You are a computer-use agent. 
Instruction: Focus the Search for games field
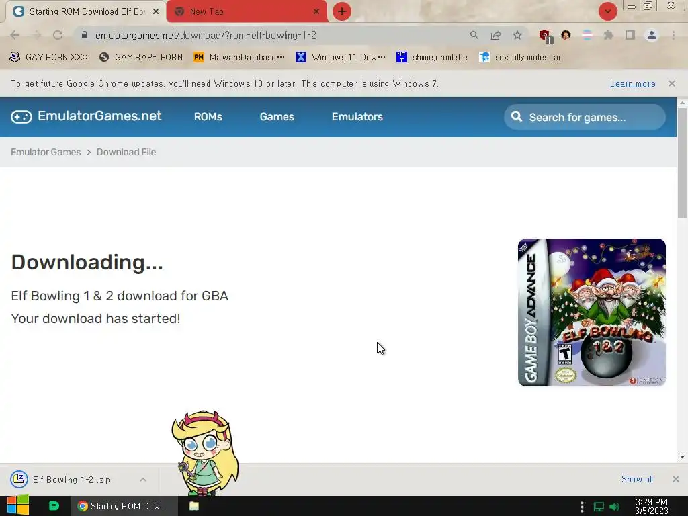click(x=585, y=117)
